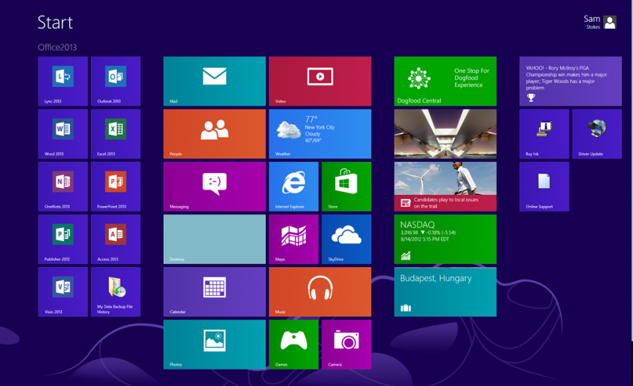Open the OneNote 2013 tile
633x386 pixels.
(x=63, y=187)
